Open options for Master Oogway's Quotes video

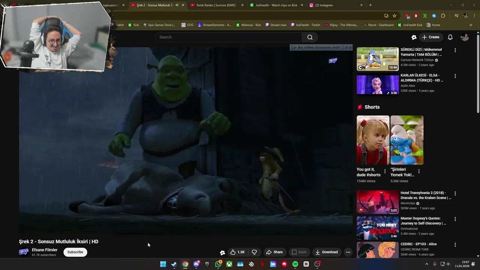click(x=455, y=219)
